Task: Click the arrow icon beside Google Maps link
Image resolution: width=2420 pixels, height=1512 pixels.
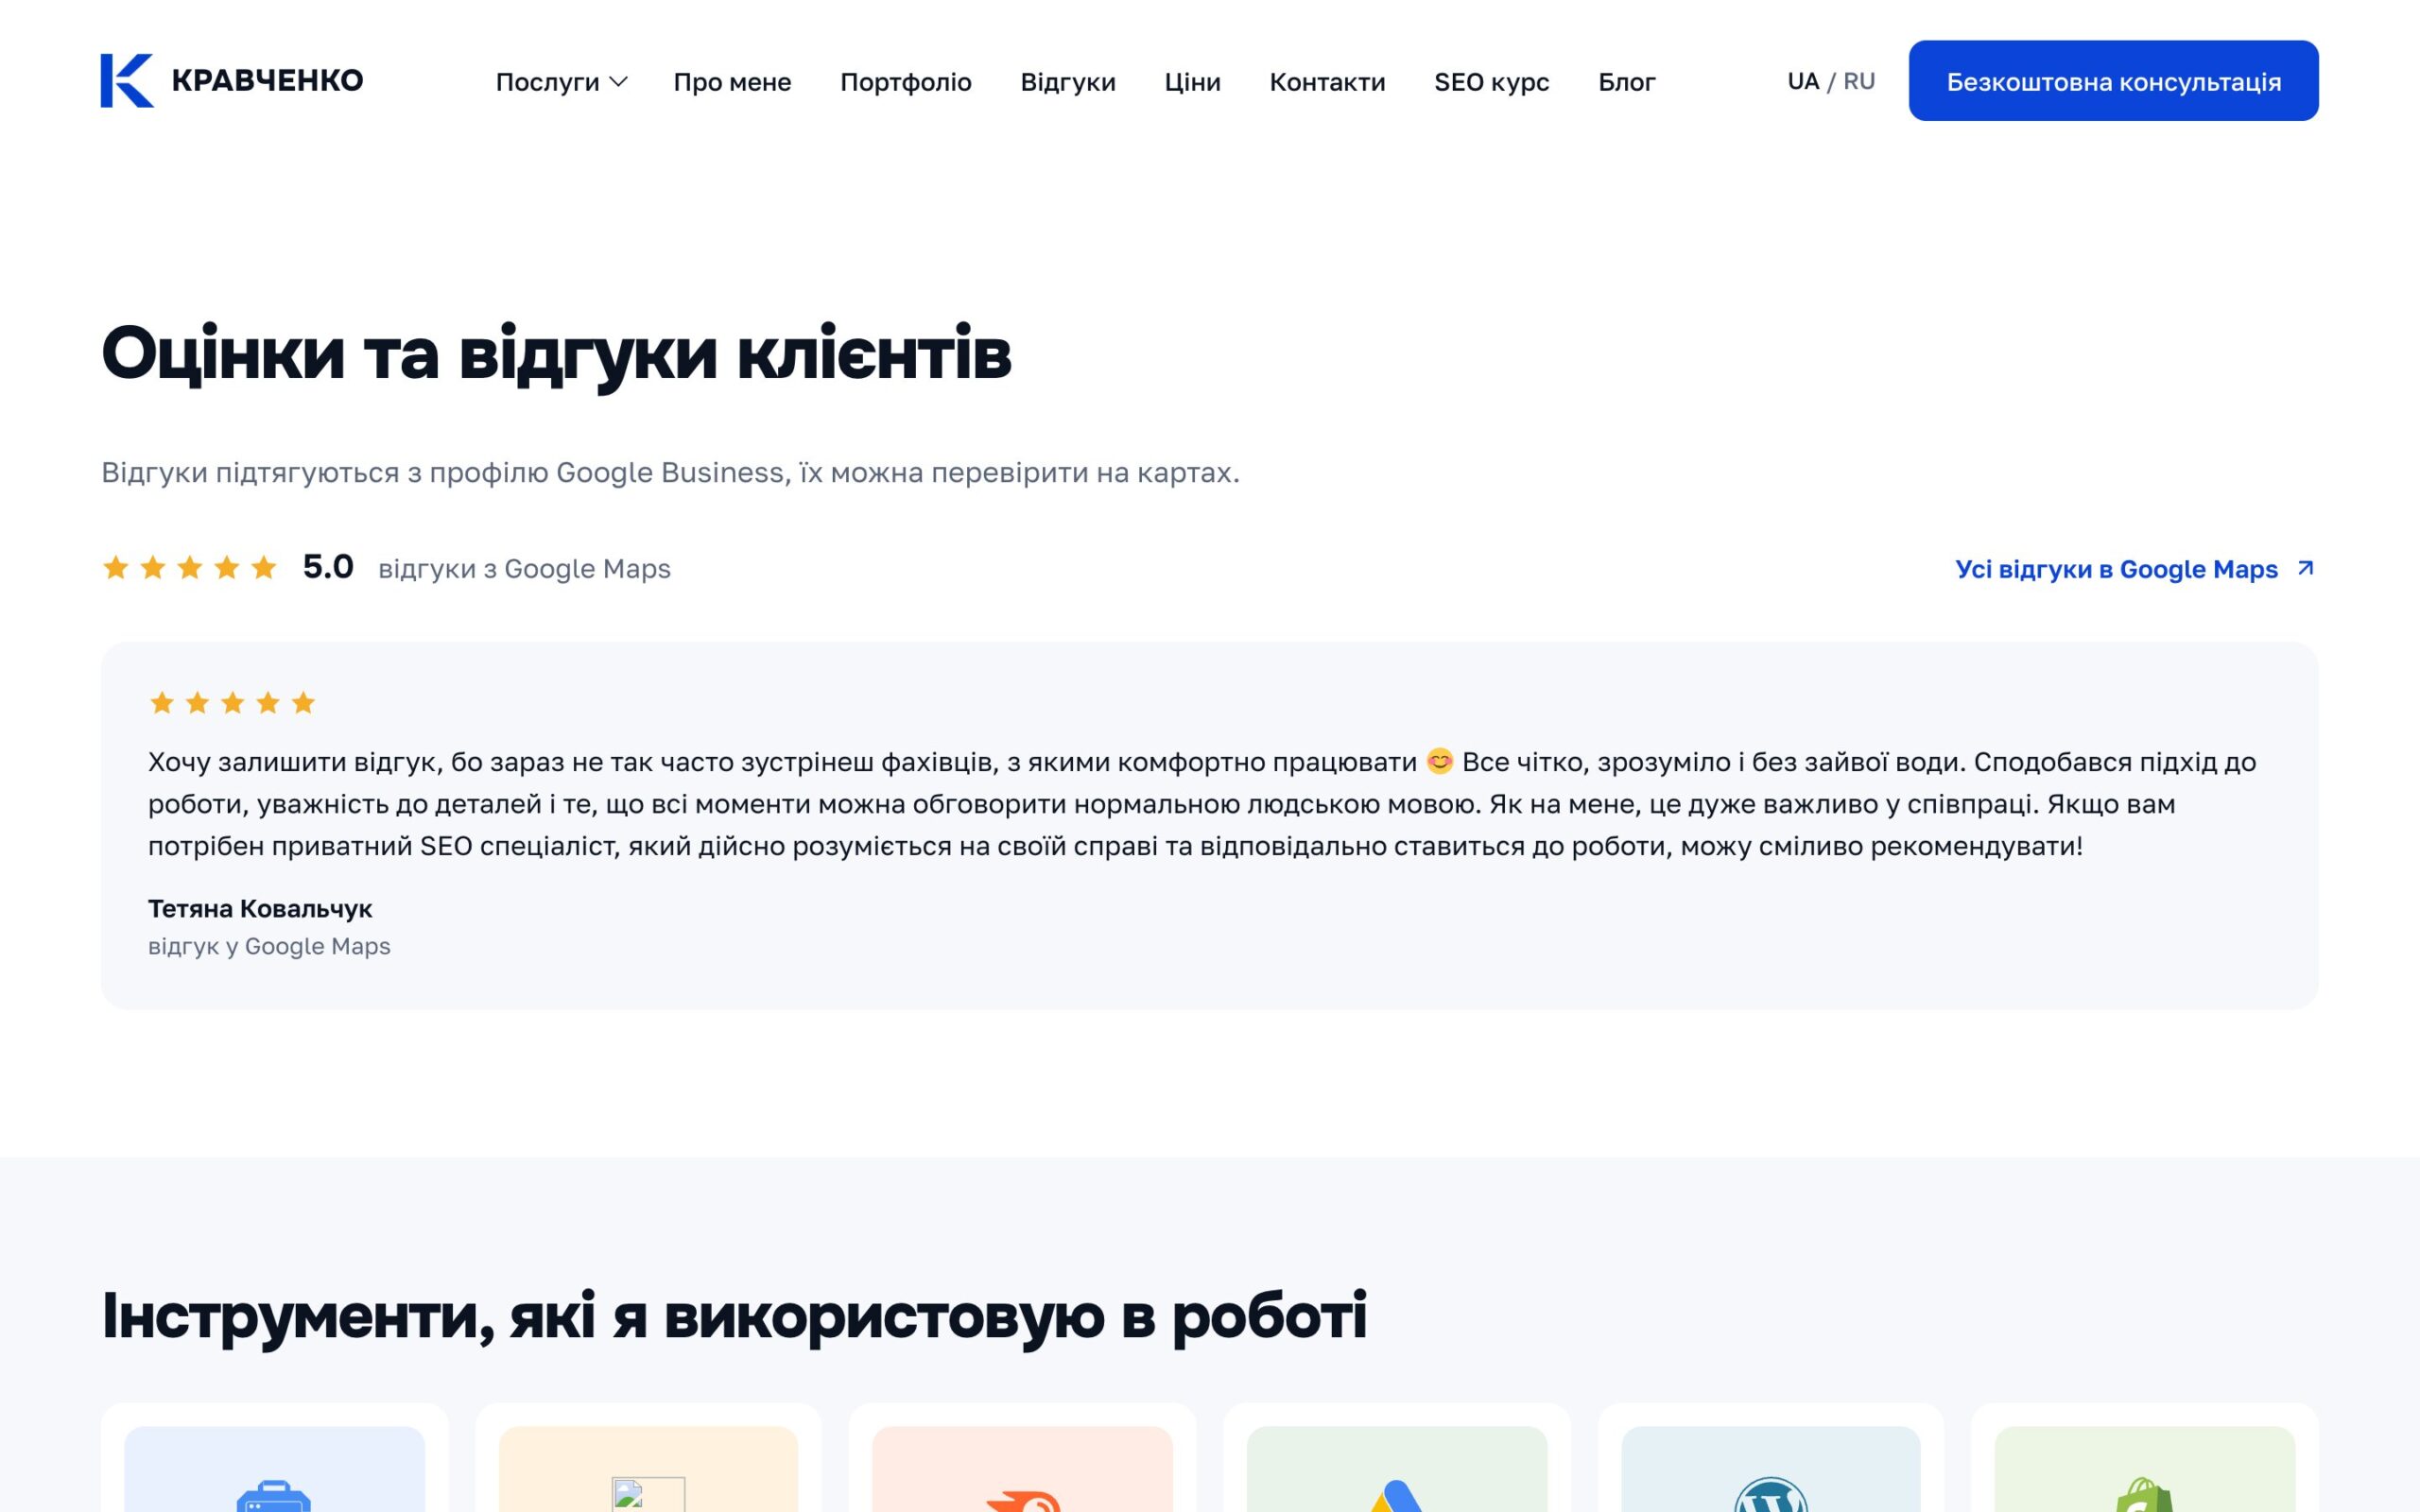Action: (x=2305, y=568)
